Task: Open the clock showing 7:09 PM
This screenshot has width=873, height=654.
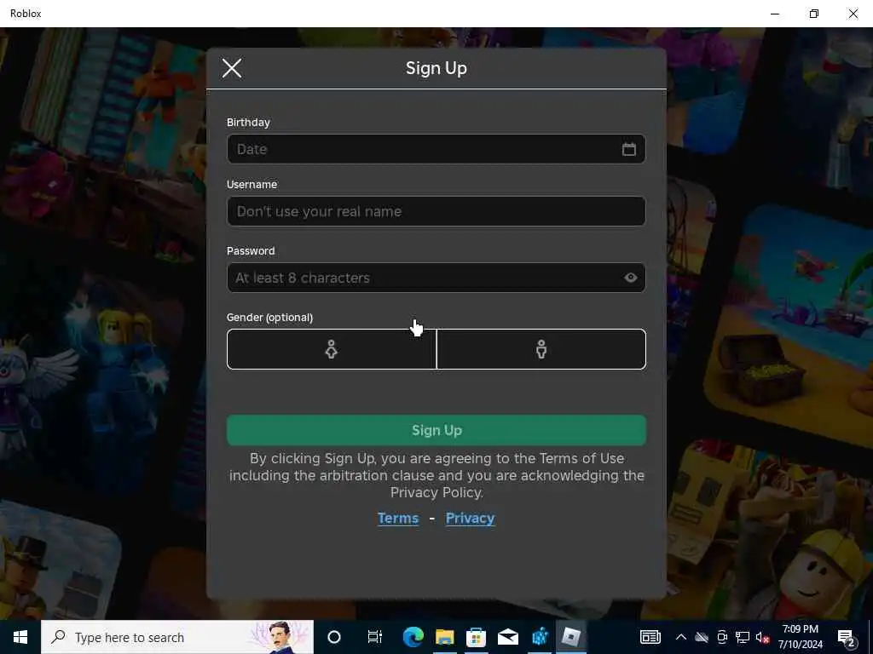Action: [x=800, y=637]
